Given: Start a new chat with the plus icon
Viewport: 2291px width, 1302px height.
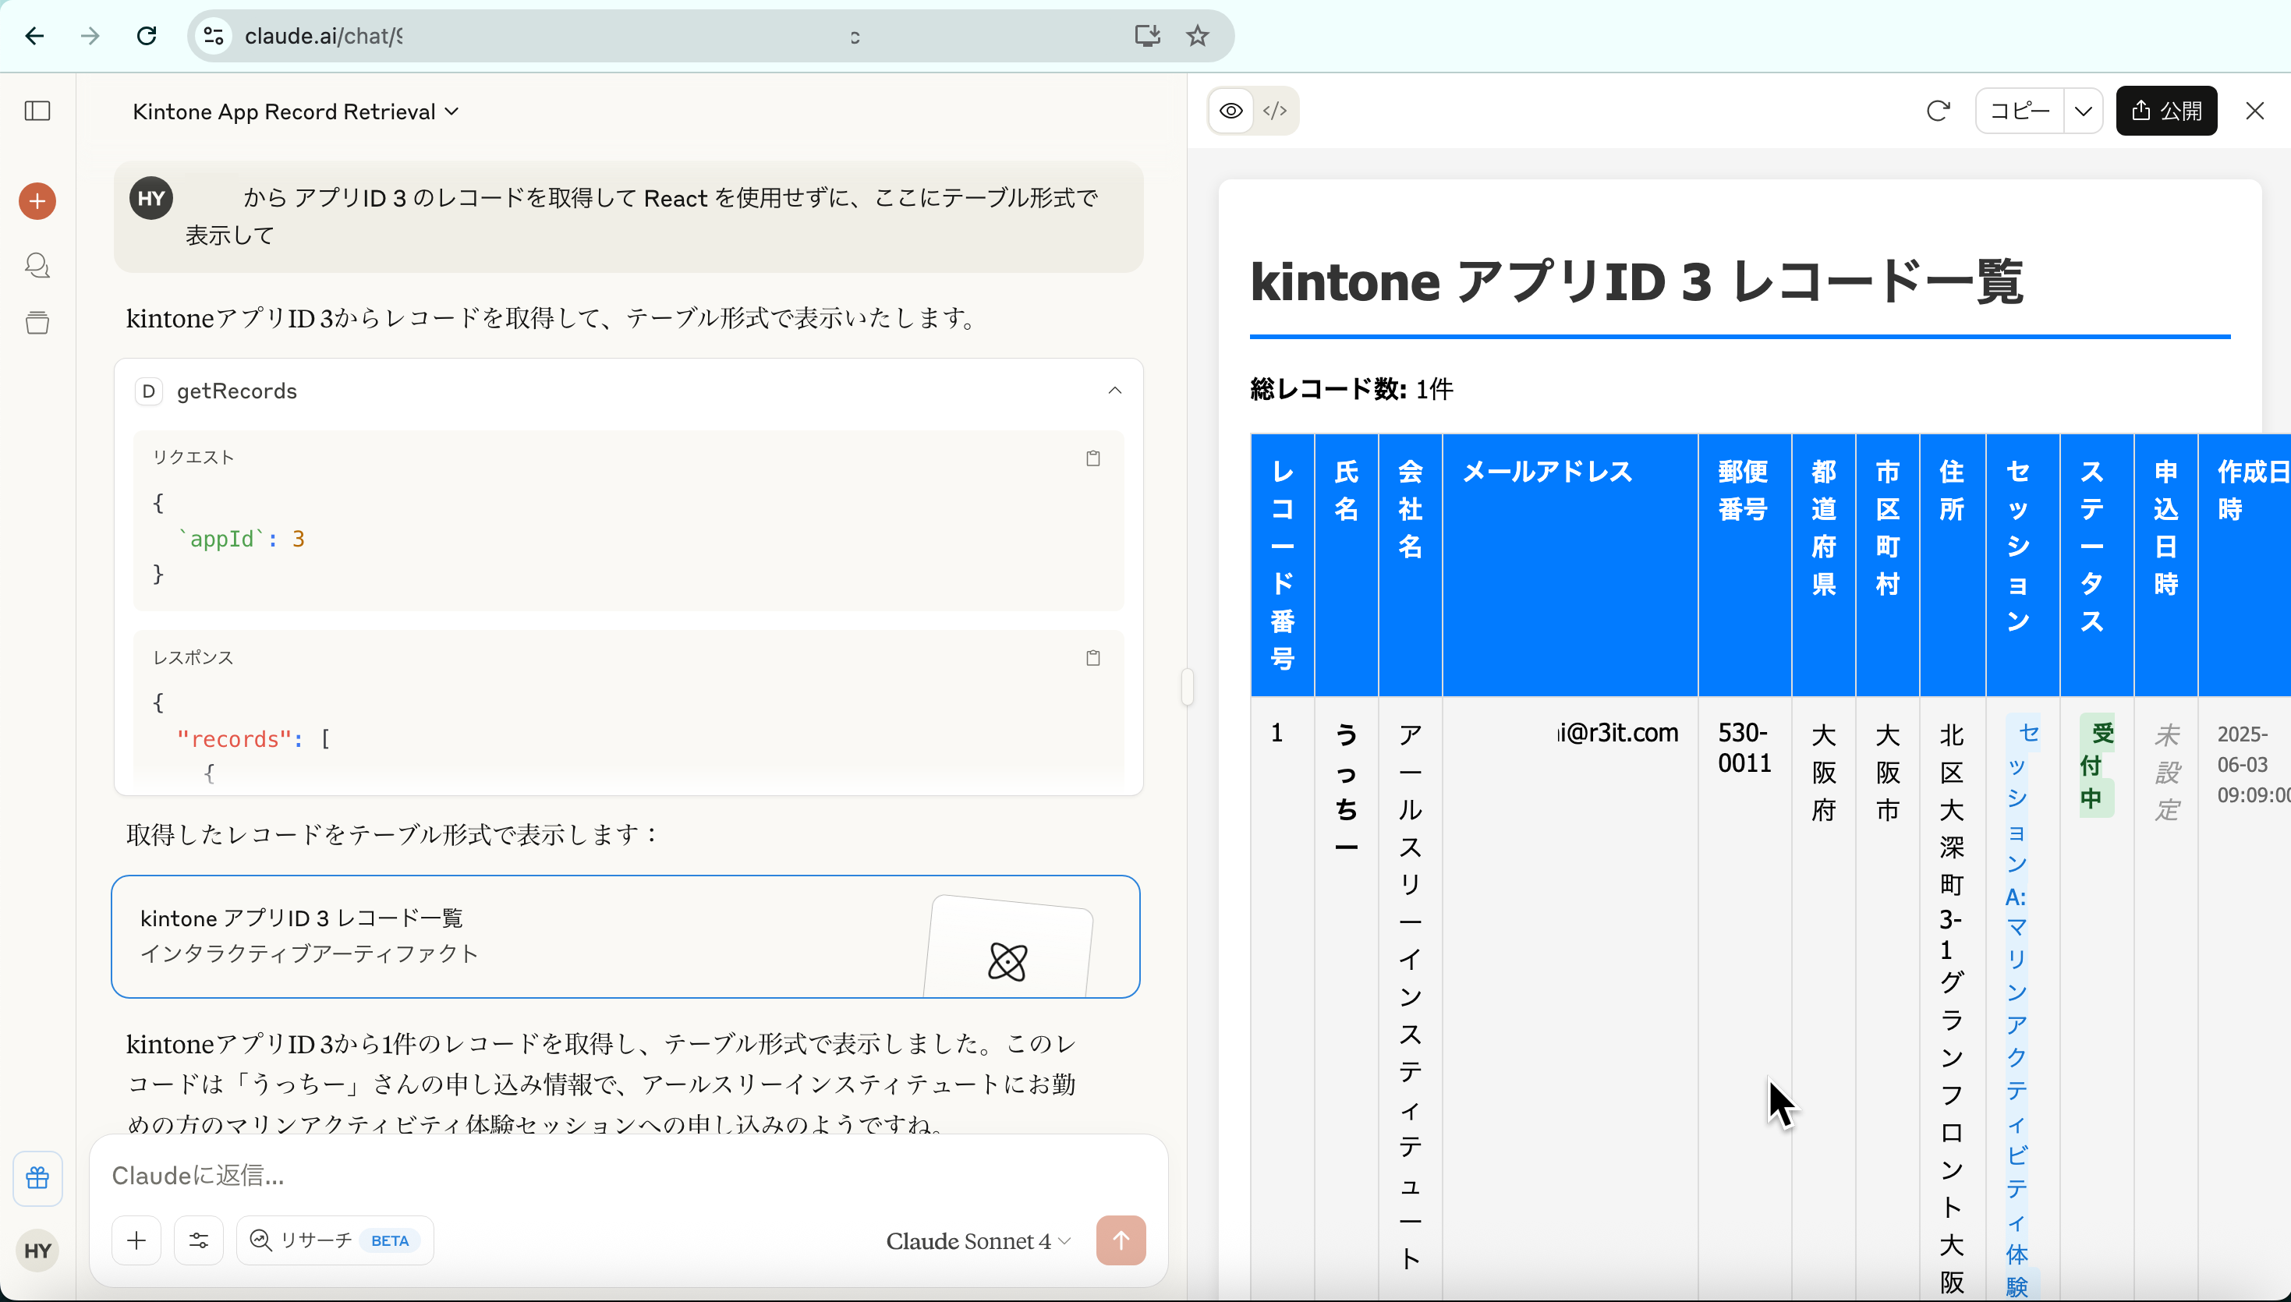Looking at the screenshot, I should click(x=37, y=201).
